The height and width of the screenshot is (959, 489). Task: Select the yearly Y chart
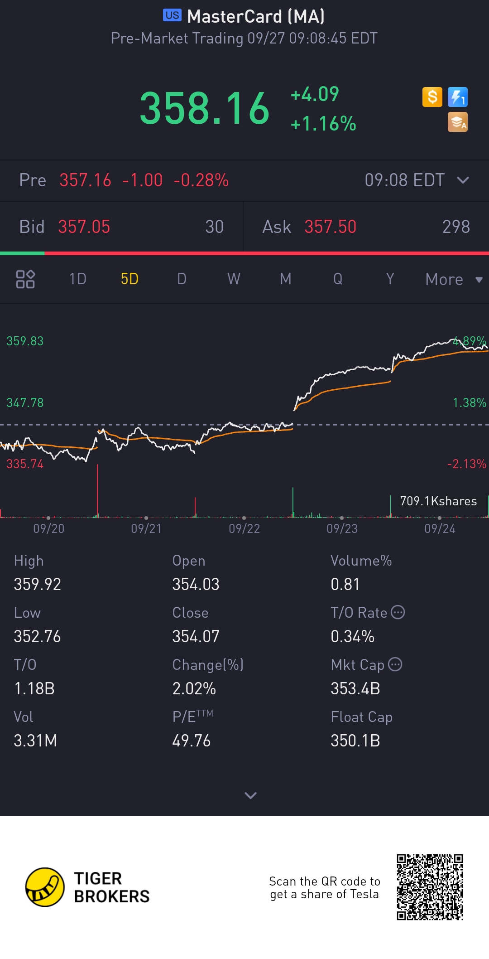pyautogui.click(x=390, y=279)
